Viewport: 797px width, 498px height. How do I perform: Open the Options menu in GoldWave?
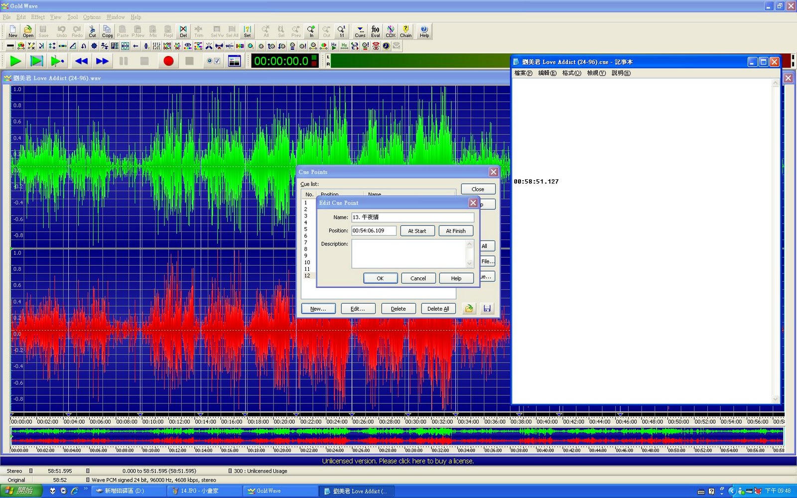click(92, 17)
